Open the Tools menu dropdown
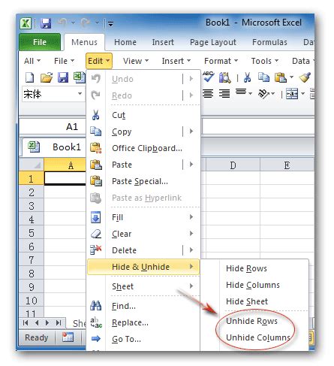The width and height of the screenshot is (334, 366). [265, 61]
